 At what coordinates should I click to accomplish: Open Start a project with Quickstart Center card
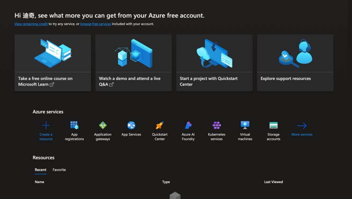pos(214,63)
